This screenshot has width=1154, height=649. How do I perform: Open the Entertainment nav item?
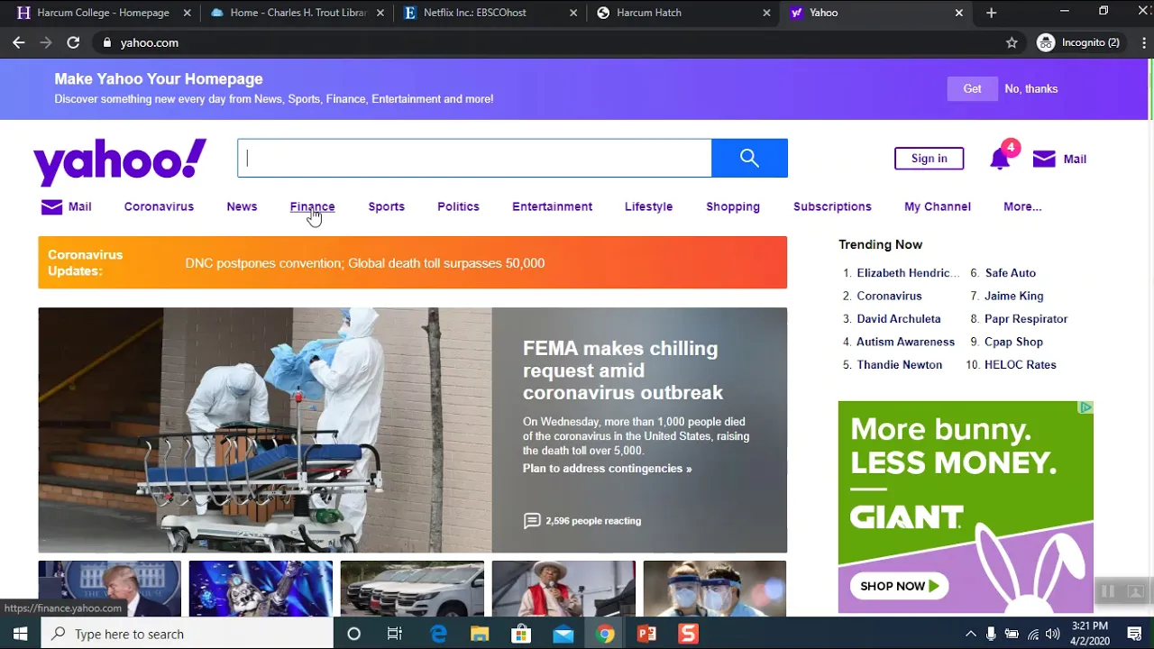coord(552,206)
